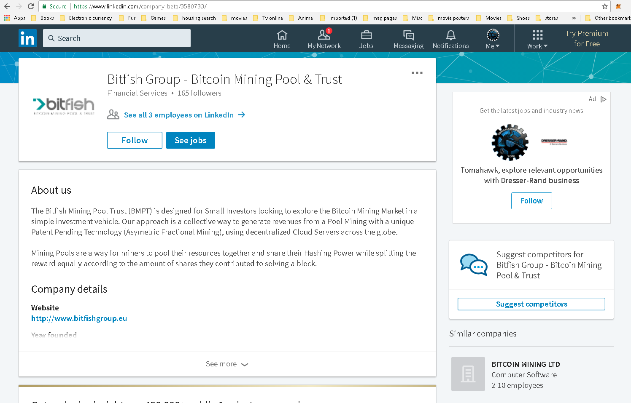Open the Messaging icon
Image resolution: width=631 pixels, height=403 pixels.
coord(408,40)
